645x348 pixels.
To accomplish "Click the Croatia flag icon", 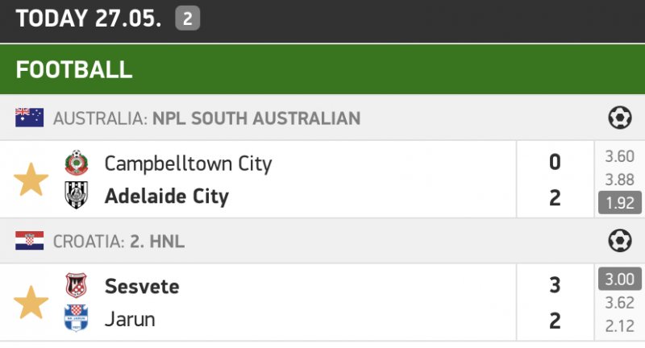I will tap(29, 240).
